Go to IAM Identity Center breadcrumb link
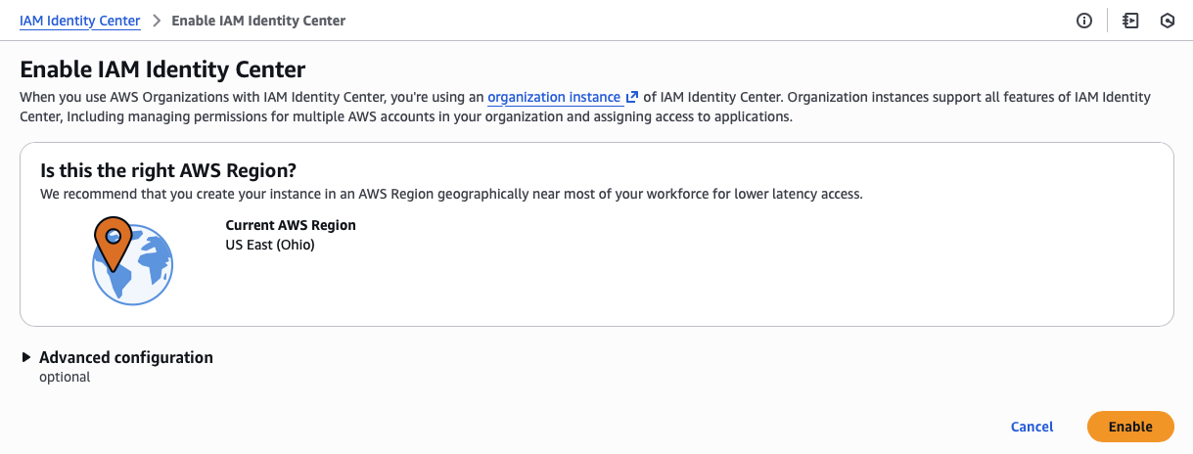This screenshot has width=1193, height=454. pos(79,21)
